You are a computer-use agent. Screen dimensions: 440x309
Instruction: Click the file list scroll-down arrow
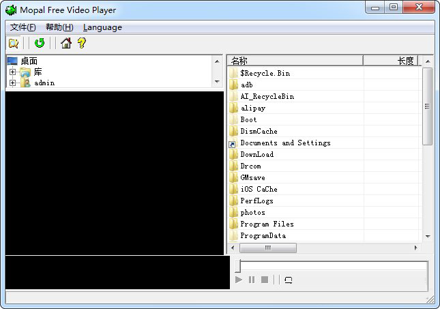coord(427,237)
